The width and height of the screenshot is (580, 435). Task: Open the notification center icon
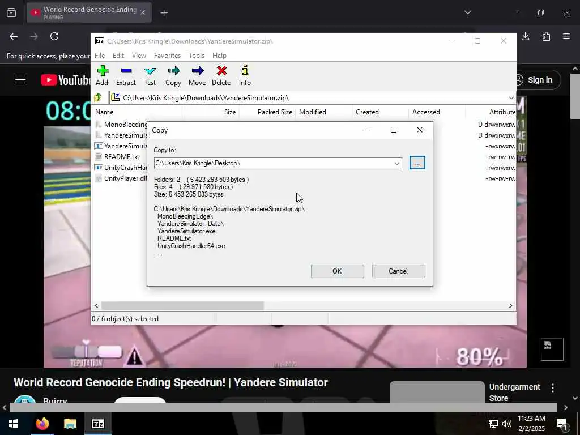point(562,424)
